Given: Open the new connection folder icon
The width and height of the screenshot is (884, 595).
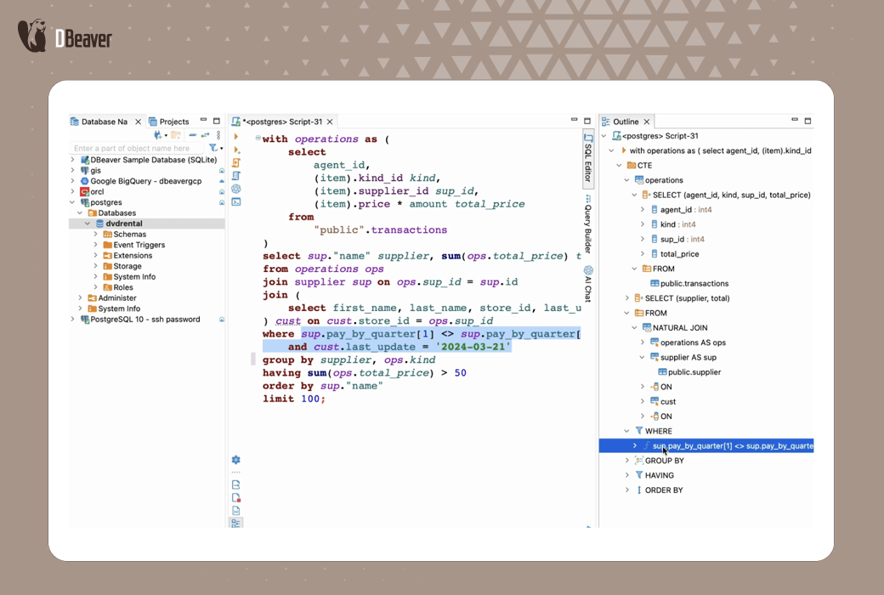Looking at the screenshot, I should pyautogui.click(x=175, y=134).
